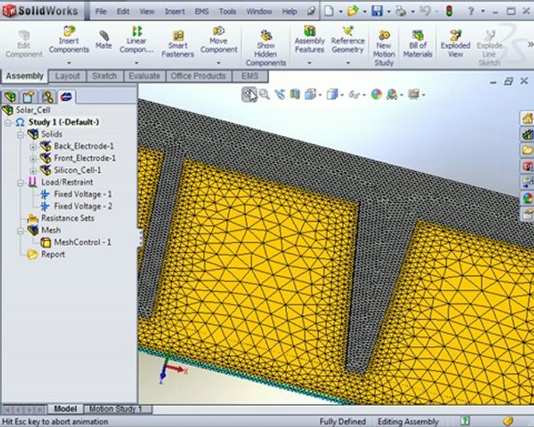Select the Move Component tool
Image resolution: width=534 pixels, height=427 pixels.
coord(218,40)
